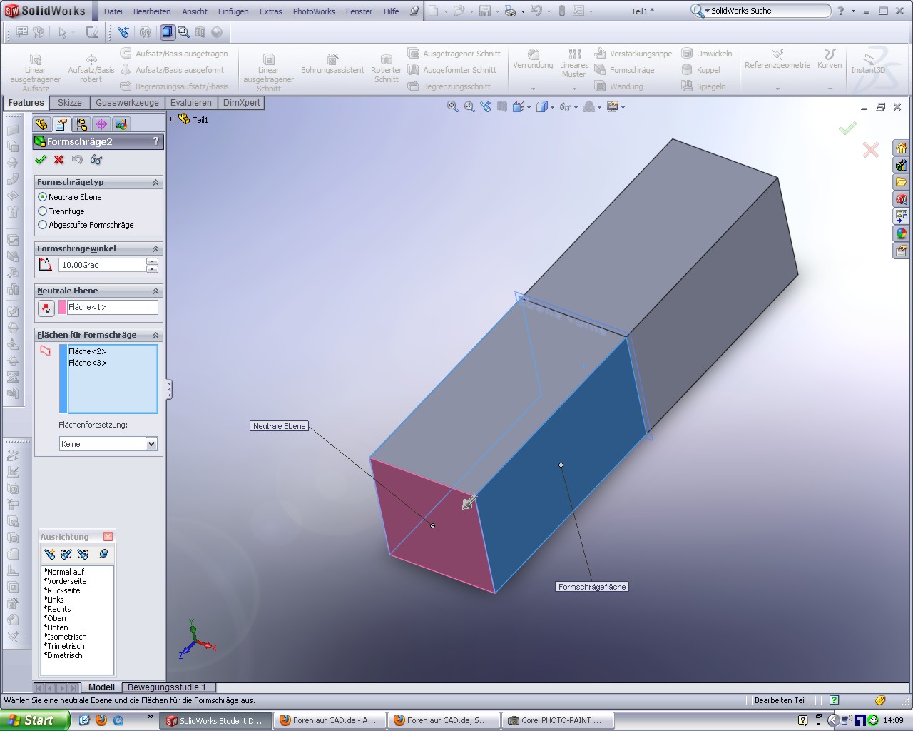
Task: Open the DimXpertManager tab icon
Action: click(x=101, y=124)
